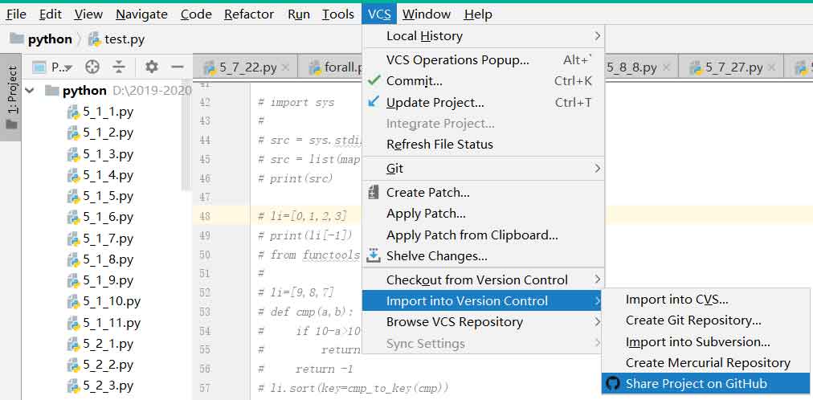Choose Apply Patch from Clipboard
The height and width of the screenshot is (400, 813).
tap(484, 235)
